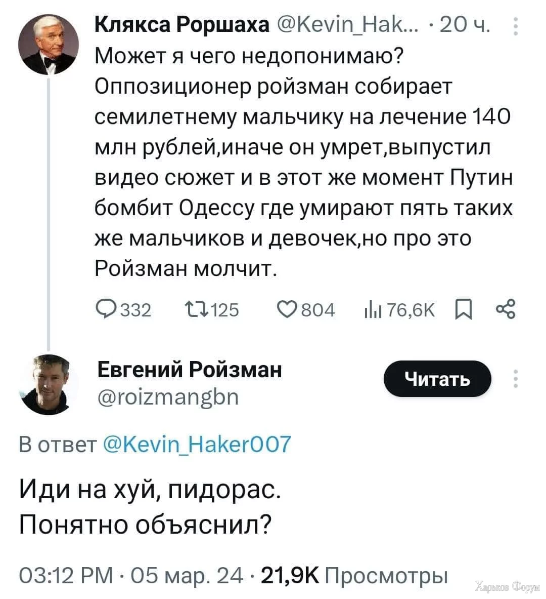Bookmark the Клякса Роршаха tweet
Screen dimensions: 546x599
tap(463, 309)
